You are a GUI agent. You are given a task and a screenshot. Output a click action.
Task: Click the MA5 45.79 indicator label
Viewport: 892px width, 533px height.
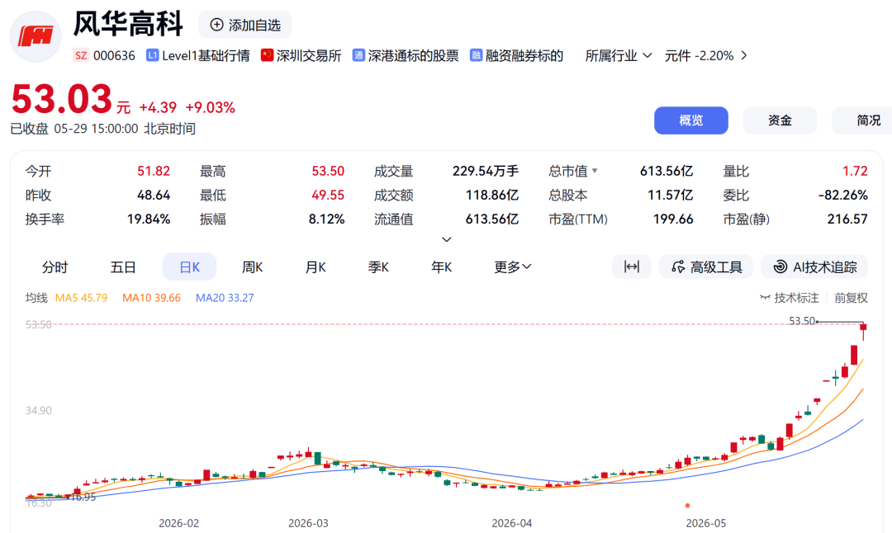[81, 298]
